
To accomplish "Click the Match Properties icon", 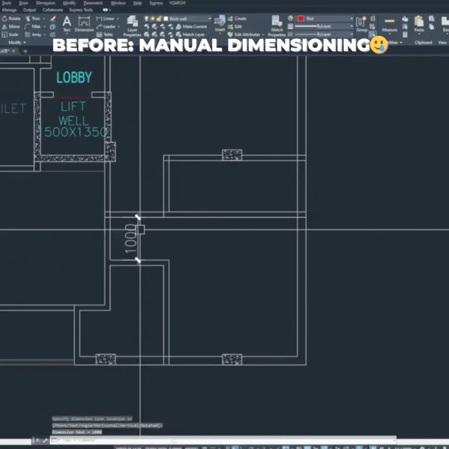I will click(277, 25).
